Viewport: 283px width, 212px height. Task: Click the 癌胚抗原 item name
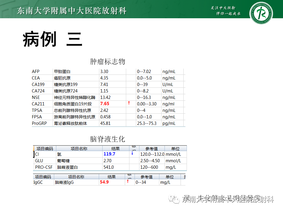click(62, 78)
